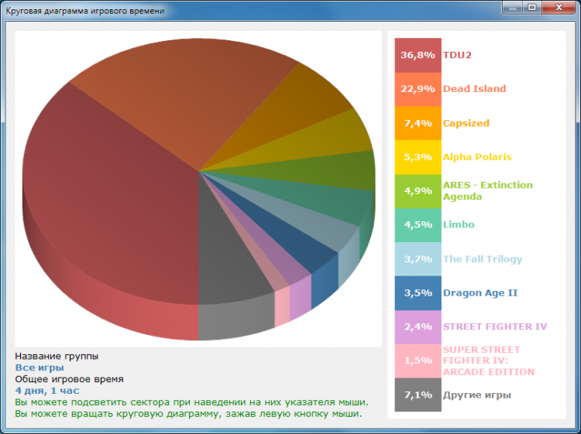Click the window title Круговая диаграмма игрового времени
The width and height of the screenshot is (581, 434).
[85, 11]
